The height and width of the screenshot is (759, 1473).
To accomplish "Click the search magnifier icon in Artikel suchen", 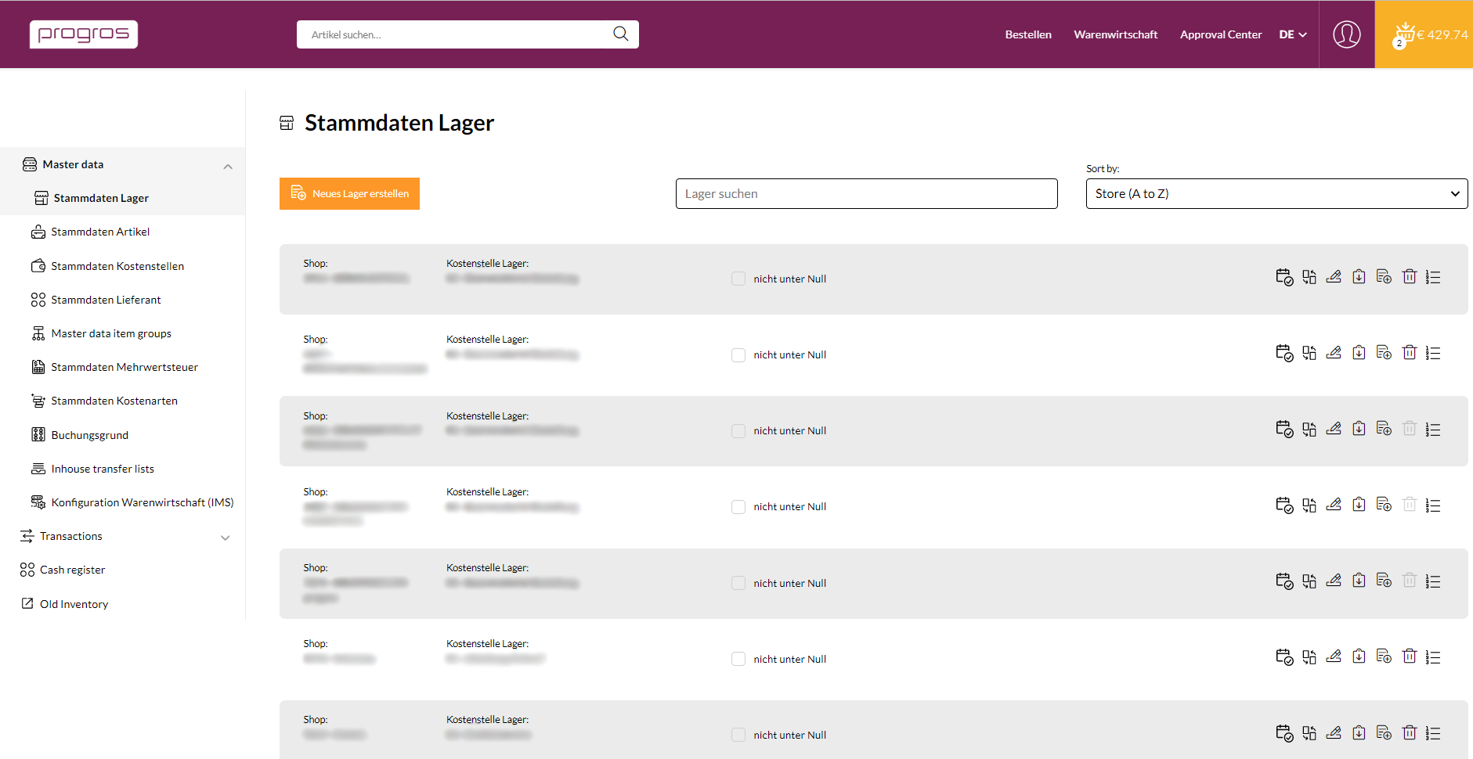I will coord(621,34).
